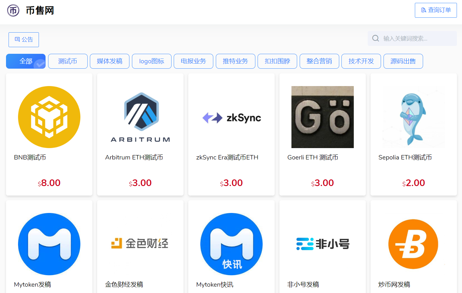This screenshot has width=462, height=293.
Task: Click the $3.00 price of zkSync Era测试币ETH
Action: click(231, 183)
